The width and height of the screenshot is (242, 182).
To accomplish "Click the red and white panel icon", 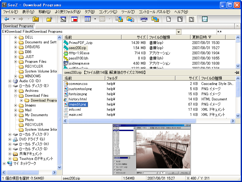I will click(x=74, y=19).
